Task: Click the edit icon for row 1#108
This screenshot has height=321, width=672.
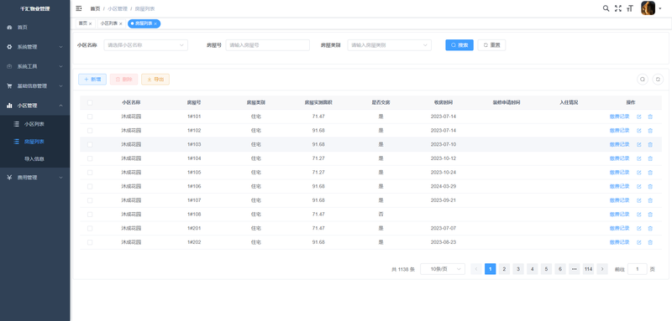Action: click(639, 215)
